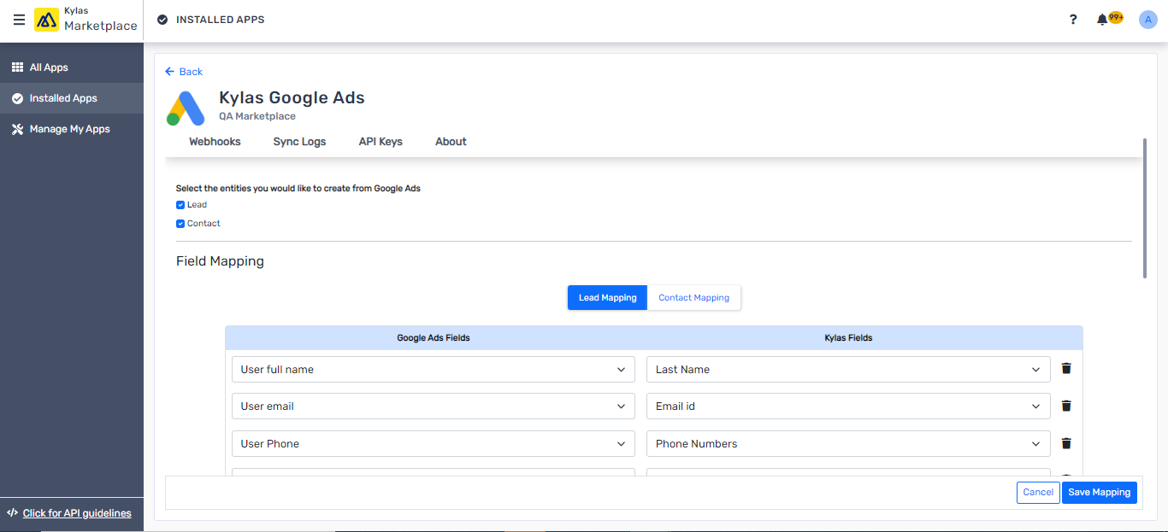Click the QA Marketplace subtitle
1168x532 pixels.
[x=257, y=116]
